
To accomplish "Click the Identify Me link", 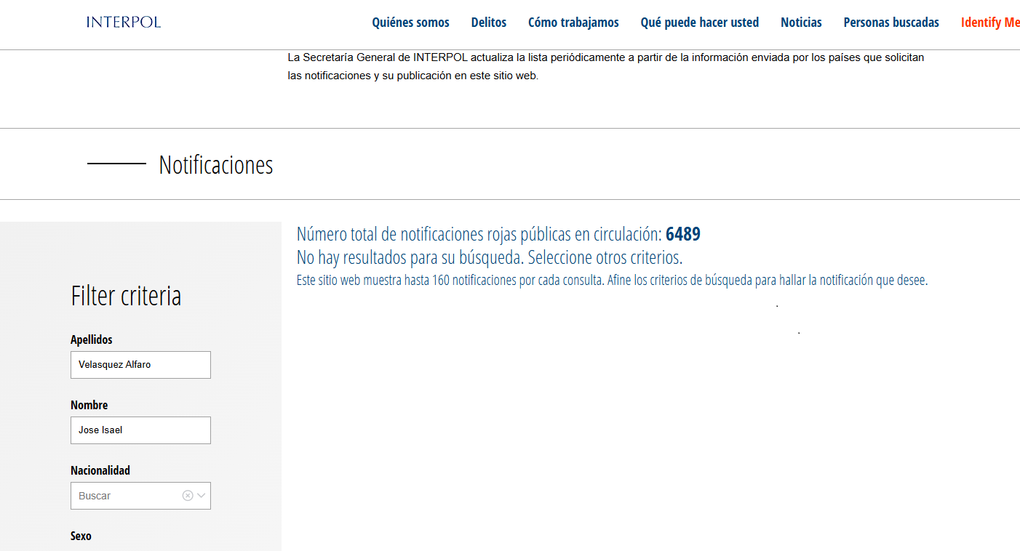I will 989,23.
